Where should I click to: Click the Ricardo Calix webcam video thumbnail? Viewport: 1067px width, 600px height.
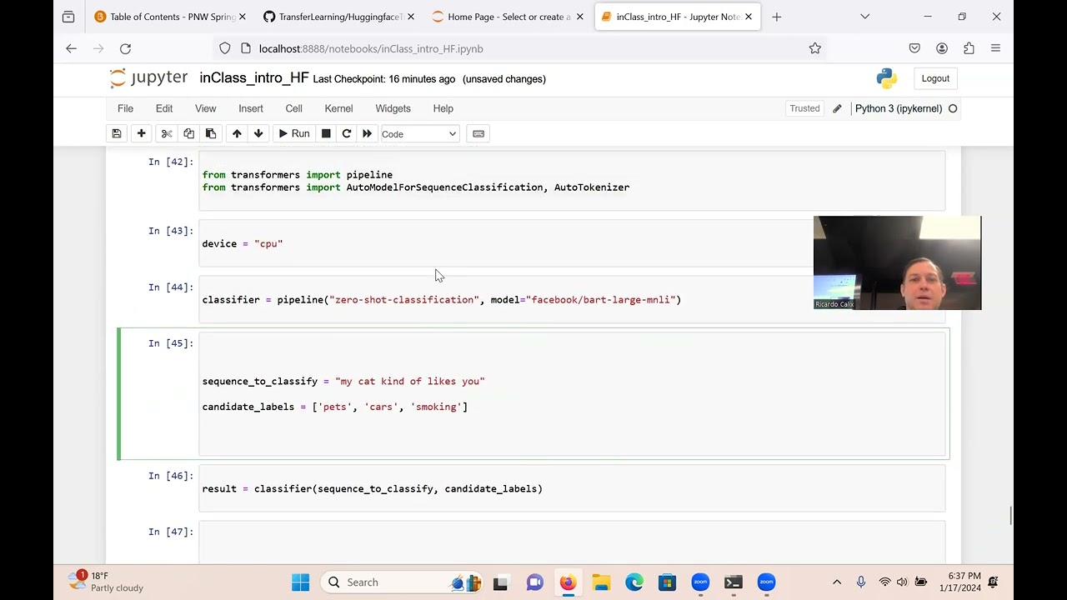coord(897,262)
